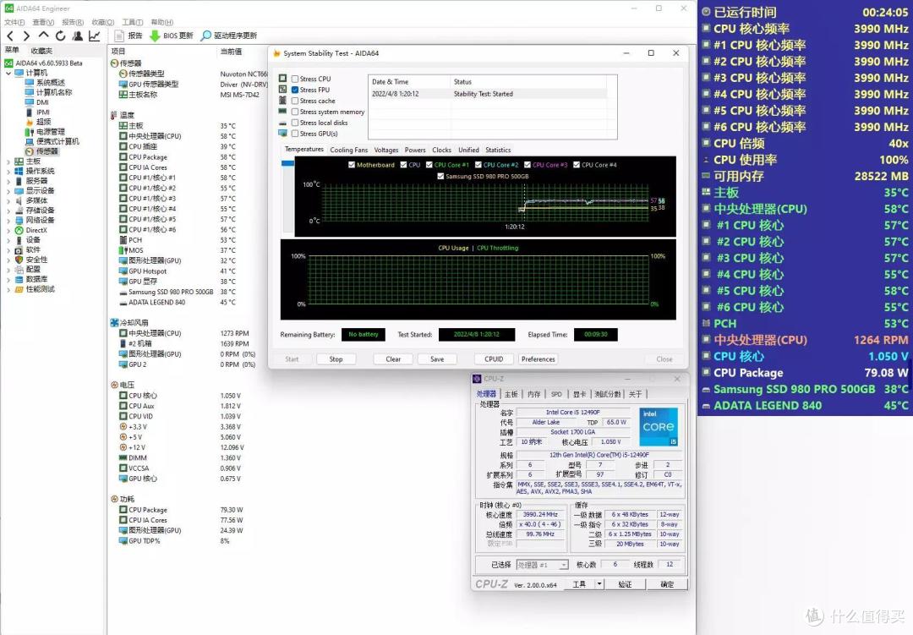Open the 工具(T) menu

click(x=132, y=22)
